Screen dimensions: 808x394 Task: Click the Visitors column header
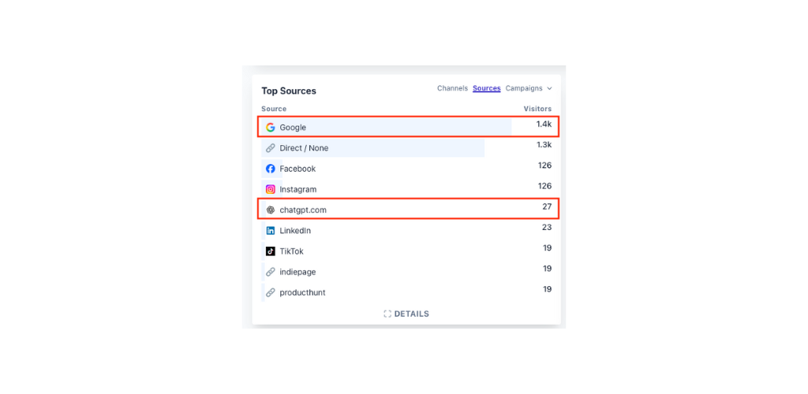pyautogui.click(x=537, y=109)
